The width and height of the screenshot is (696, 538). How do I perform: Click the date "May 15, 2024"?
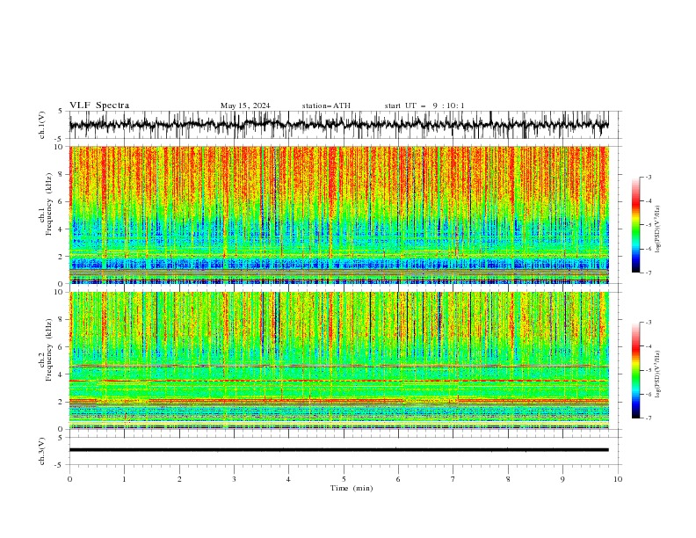[245, 105]
